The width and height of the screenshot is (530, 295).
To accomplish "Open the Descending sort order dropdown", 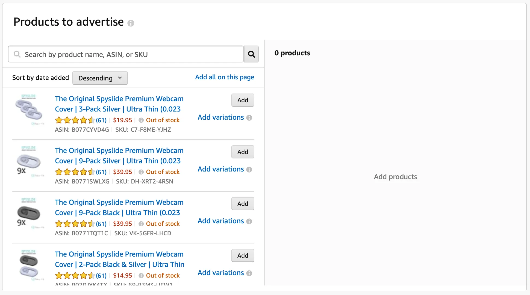I will (x=100, y=78).
